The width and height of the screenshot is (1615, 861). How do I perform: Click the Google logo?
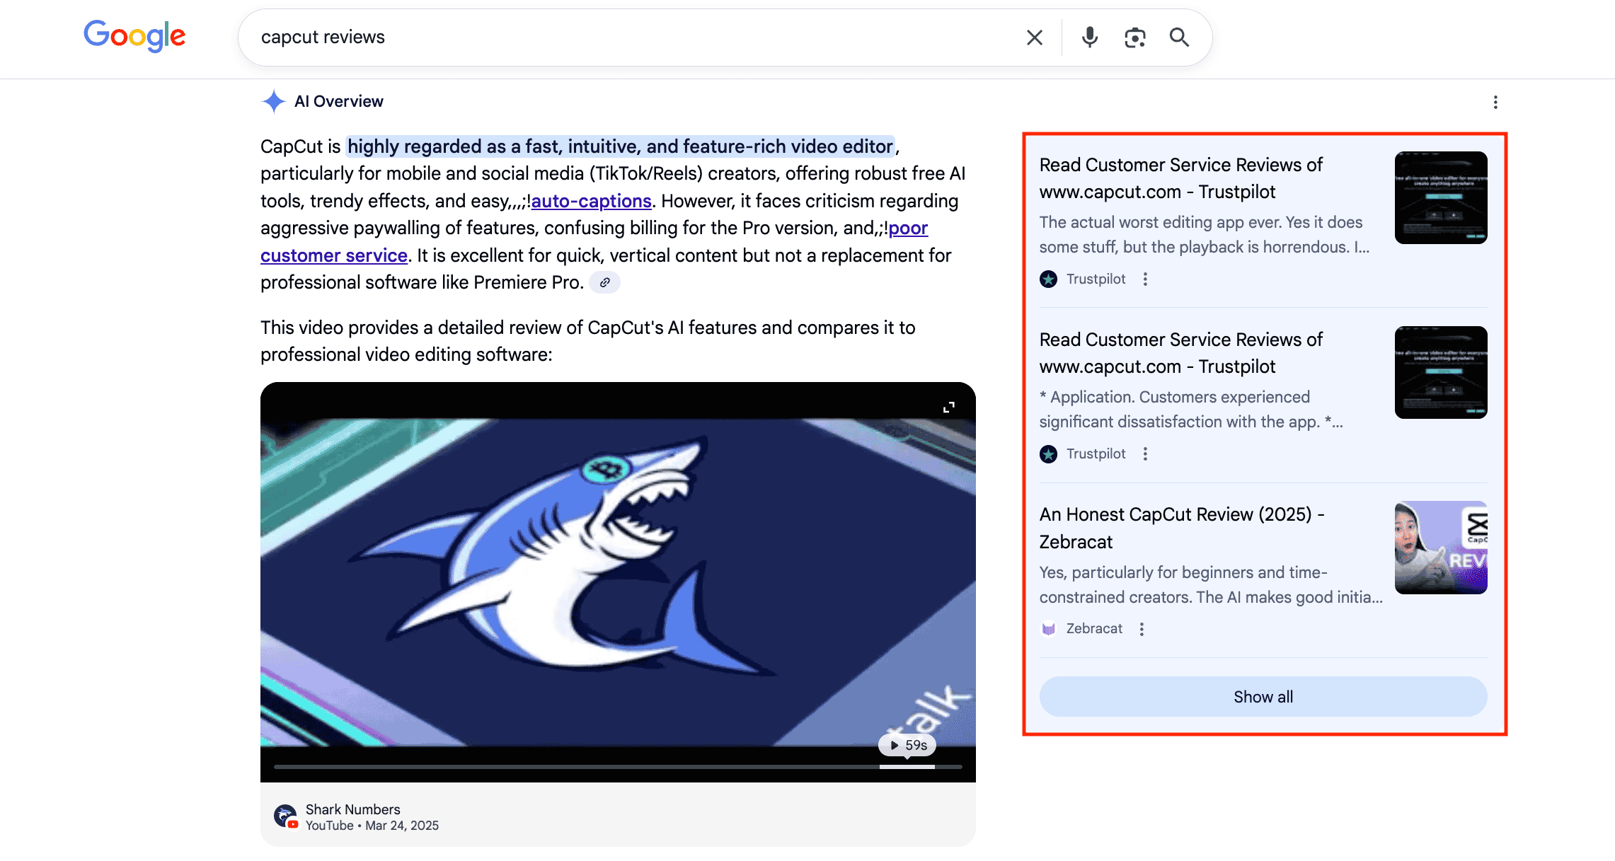[x=134, y=36]
